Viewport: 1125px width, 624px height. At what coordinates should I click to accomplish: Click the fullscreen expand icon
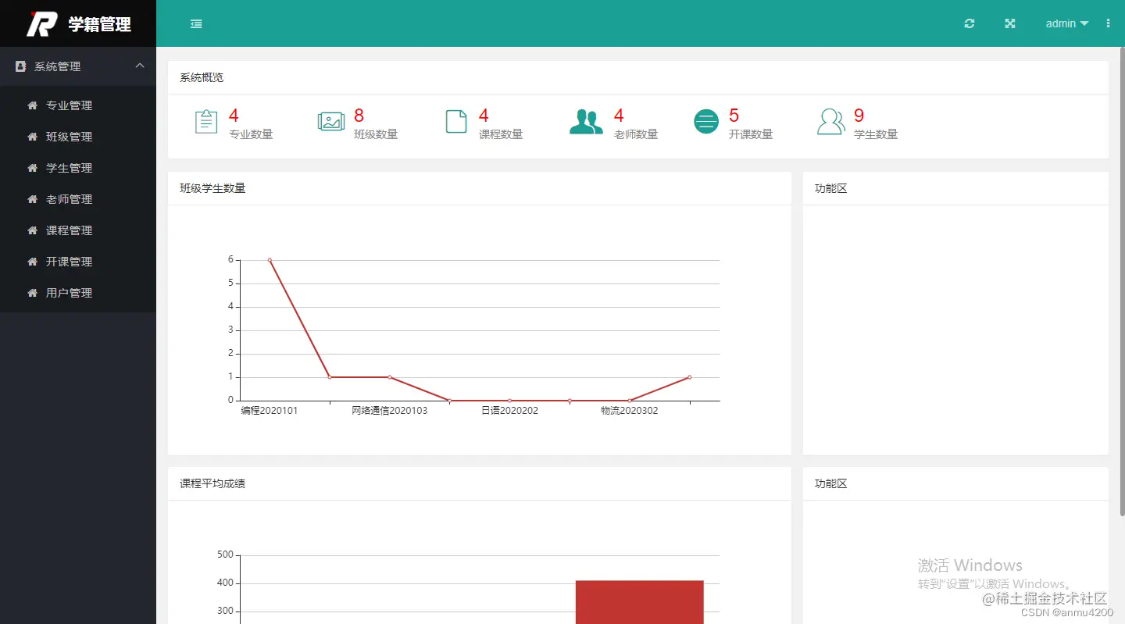[1009, 23]
